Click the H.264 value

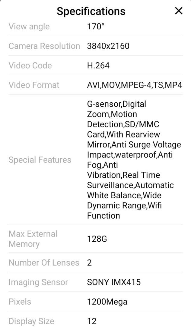[x=98, y=65]
